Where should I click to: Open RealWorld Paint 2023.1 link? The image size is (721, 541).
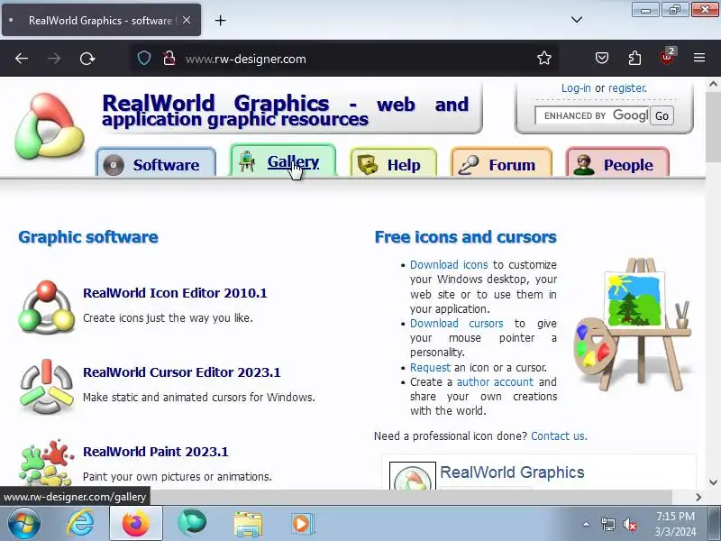tap(155, 452)
